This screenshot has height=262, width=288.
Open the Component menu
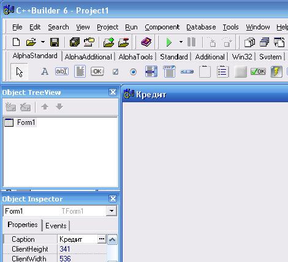click(x=162, y=27)
